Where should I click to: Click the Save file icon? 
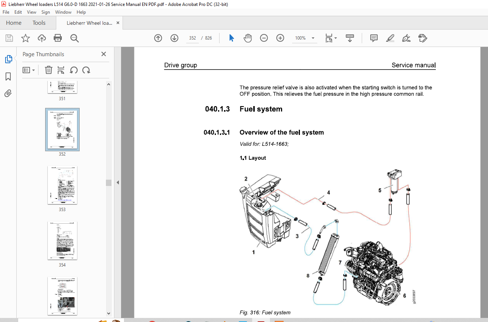9,38
